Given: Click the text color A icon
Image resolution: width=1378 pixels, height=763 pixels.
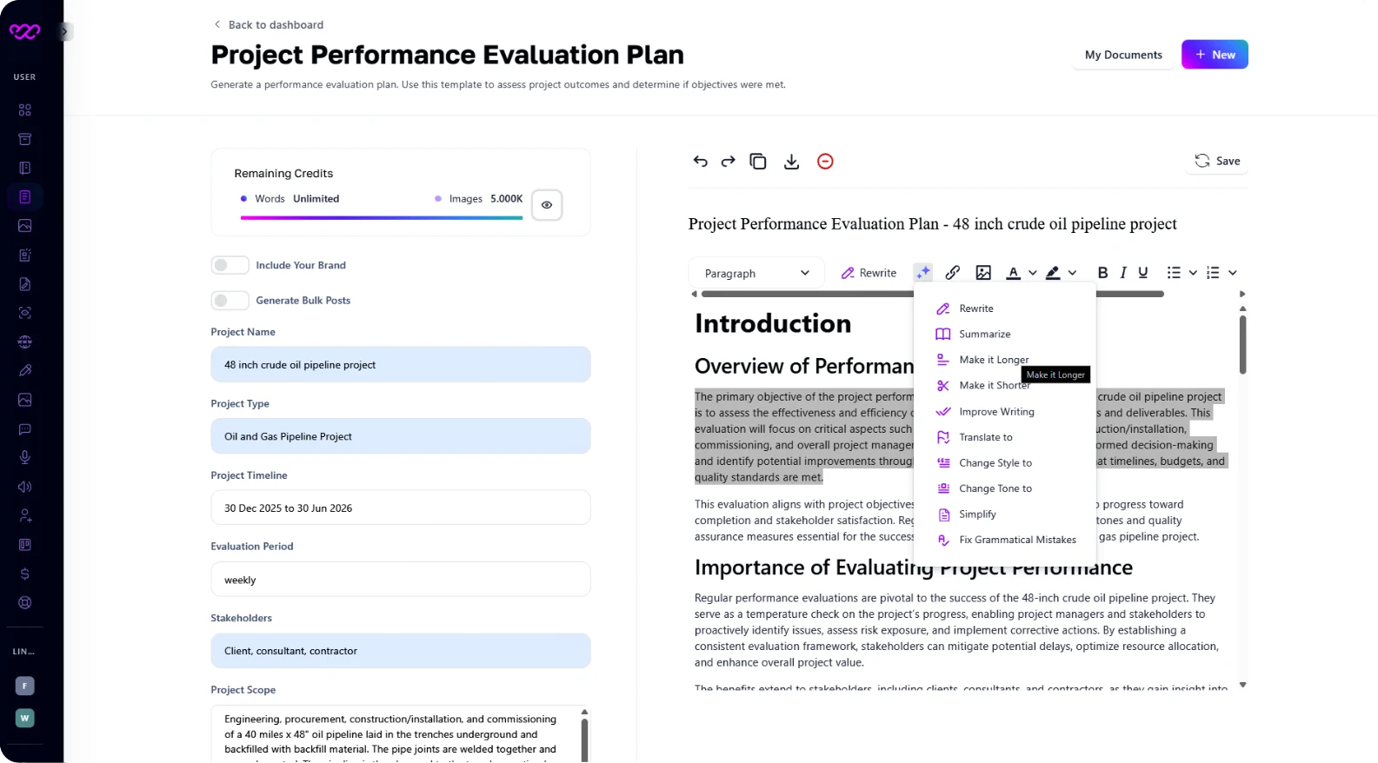Looking at the screenshot, I should 1013,273.
